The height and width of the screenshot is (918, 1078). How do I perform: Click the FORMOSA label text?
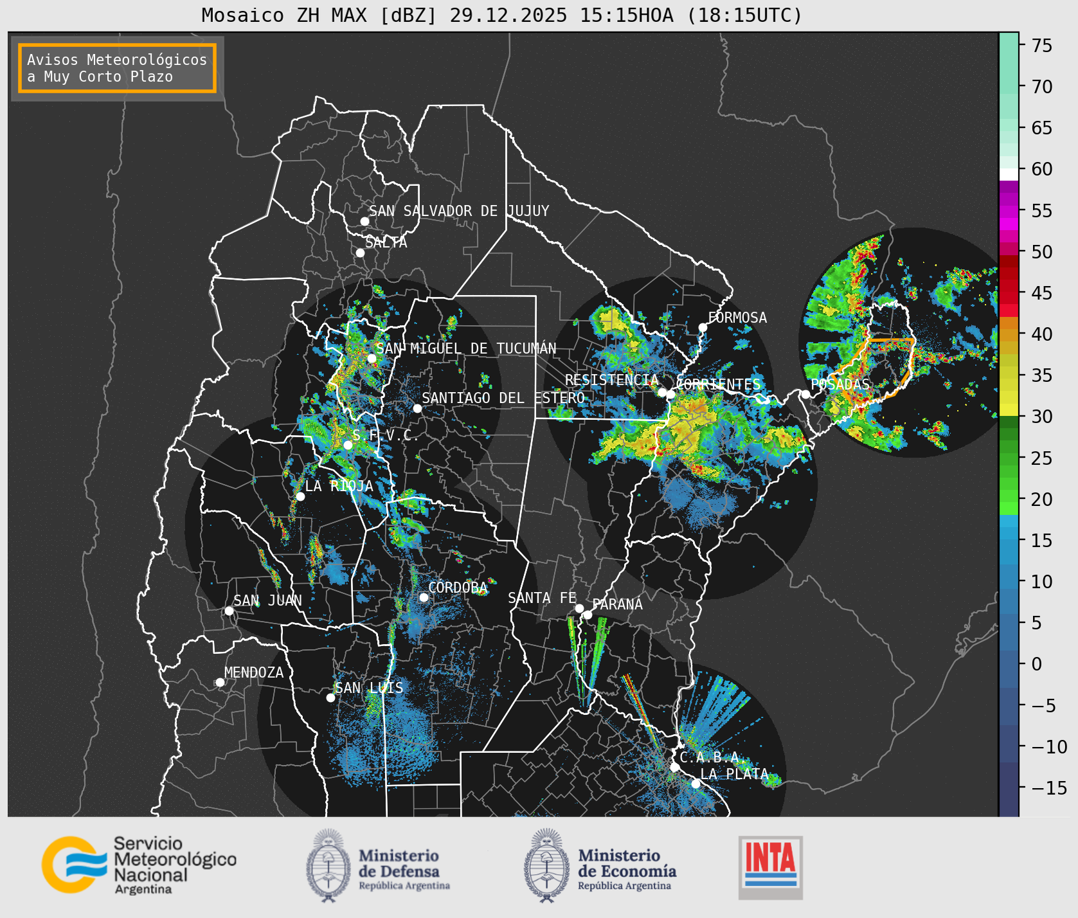(737, 318)
